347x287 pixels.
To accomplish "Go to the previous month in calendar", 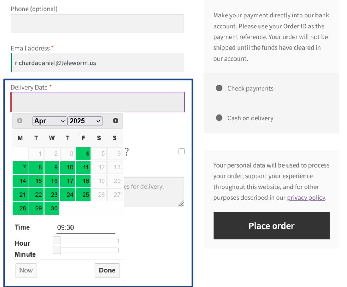I will (20, 121).
